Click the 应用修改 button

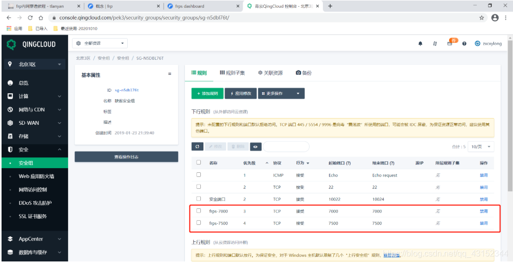pos(241,93)
